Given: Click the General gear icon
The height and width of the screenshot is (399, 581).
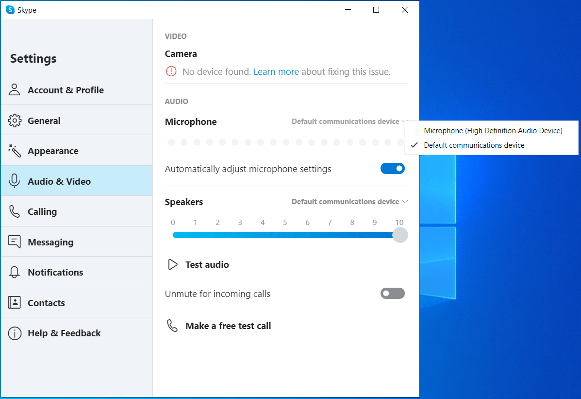Looking at the screenshot, I should [x=15, y=121].
